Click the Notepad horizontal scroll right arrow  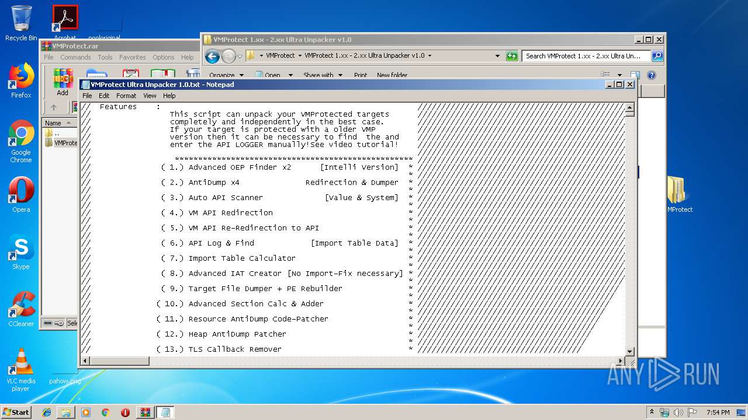coord(621,361)
